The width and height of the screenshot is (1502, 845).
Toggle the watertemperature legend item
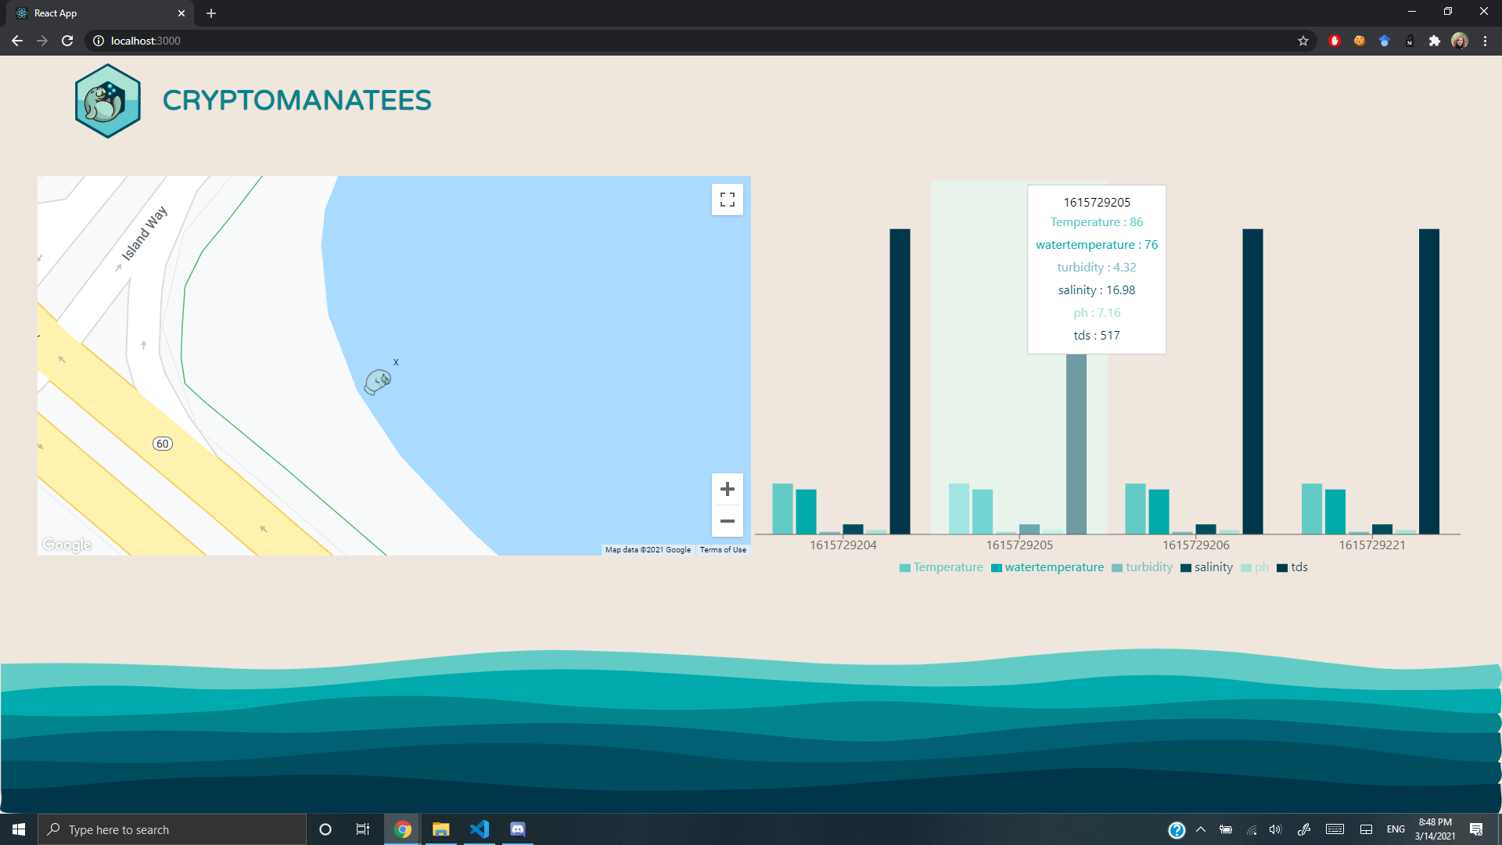tap(1053, 567)
